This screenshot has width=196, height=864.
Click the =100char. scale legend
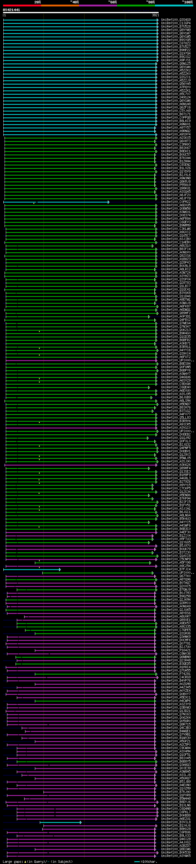(x=145, y=861)
